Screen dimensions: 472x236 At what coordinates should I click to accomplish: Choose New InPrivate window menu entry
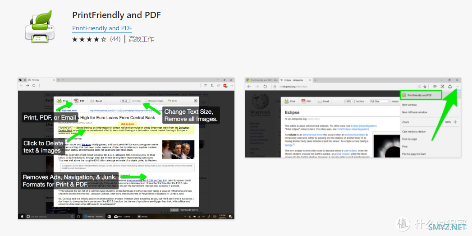[414, 112]
